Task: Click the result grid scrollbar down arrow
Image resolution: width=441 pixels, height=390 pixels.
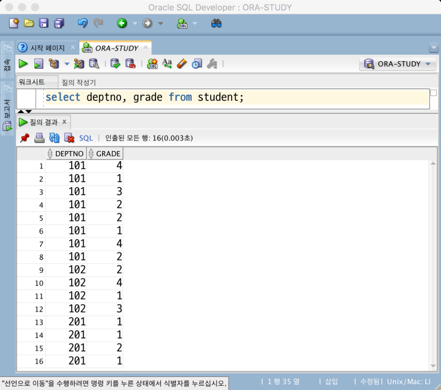Action: 433,366
